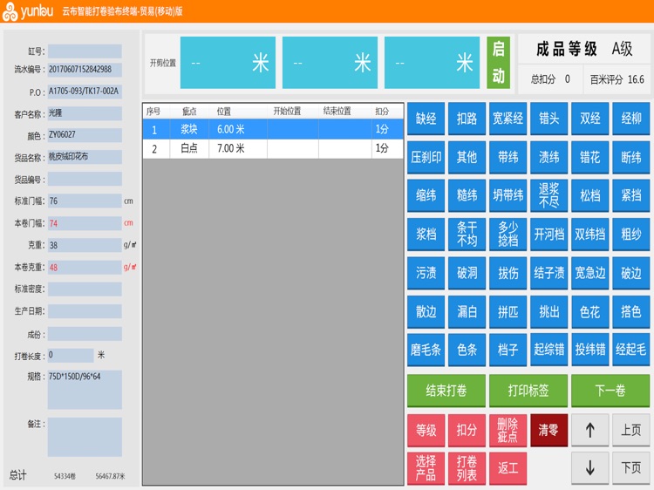Click the 打卷长度 length field
Viewport: 654px width, 490px height.
71,356
